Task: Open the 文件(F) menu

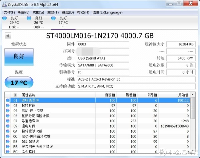Action: (x=9, y=12)
